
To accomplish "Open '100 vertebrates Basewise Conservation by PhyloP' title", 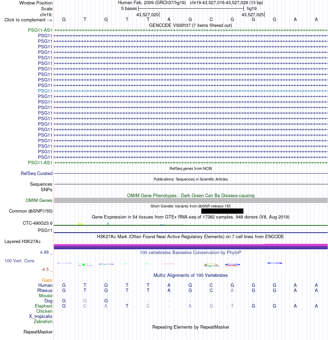I will pyautogui.click(x=191, y=252).
